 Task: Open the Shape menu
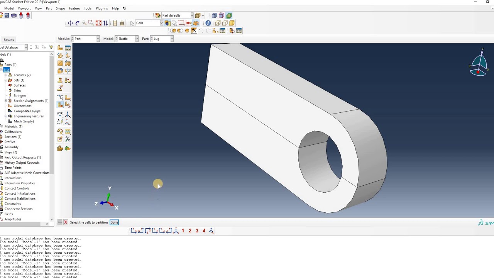(60, 8)
